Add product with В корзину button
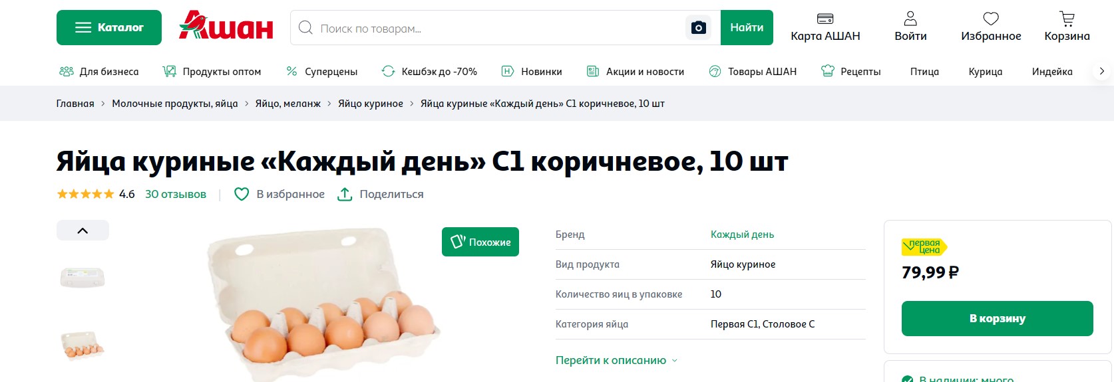Viewport: 1114px width, 382px height. coord(997,318)
